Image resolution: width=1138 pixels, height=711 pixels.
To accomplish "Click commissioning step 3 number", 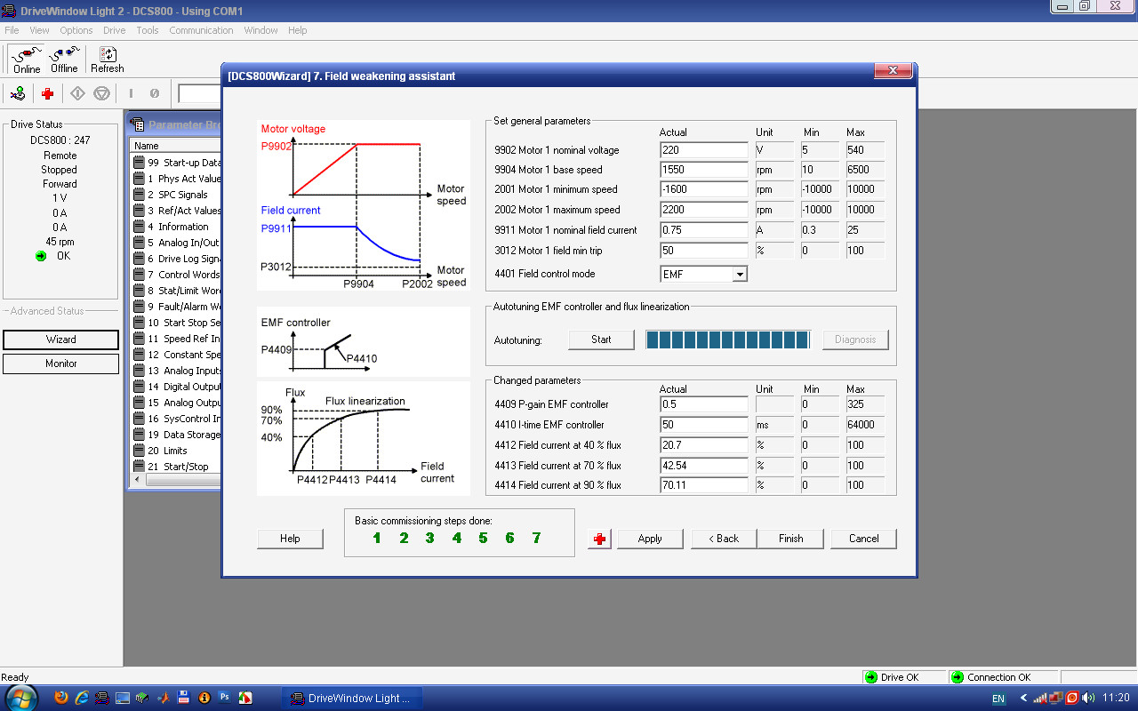I will 429,538.
